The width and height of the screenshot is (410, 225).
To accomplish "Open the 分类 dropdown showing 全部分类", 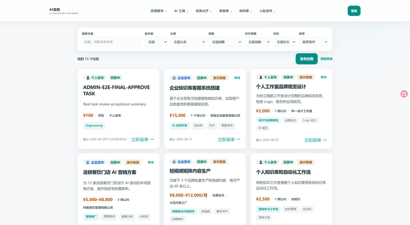I will coord(188,42).
